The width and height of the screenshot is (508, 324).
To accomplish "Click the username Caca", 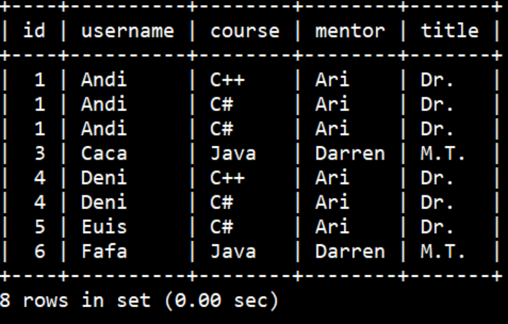I will click(x=104, y=153).
